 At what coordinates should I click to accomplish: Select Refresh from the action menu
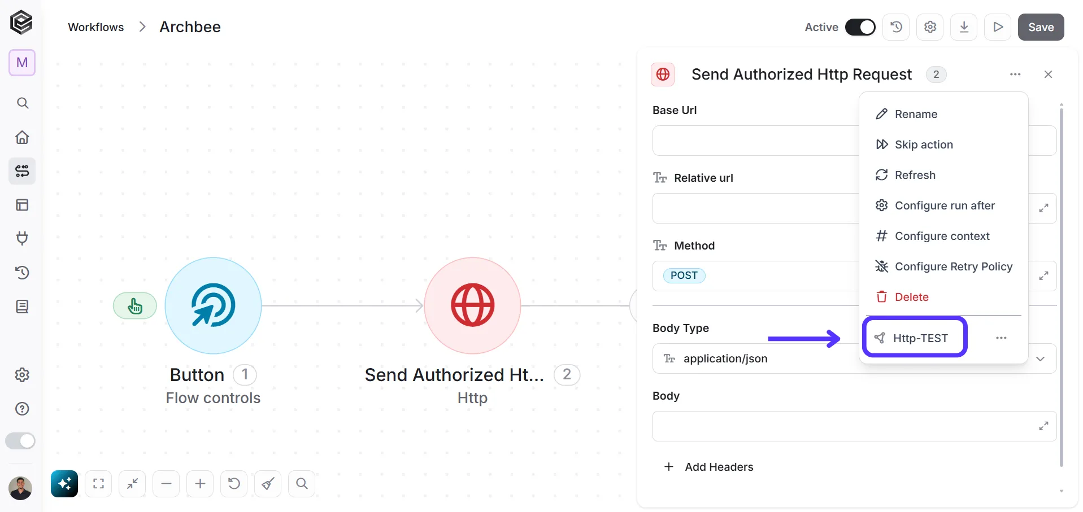pos(943,175)
